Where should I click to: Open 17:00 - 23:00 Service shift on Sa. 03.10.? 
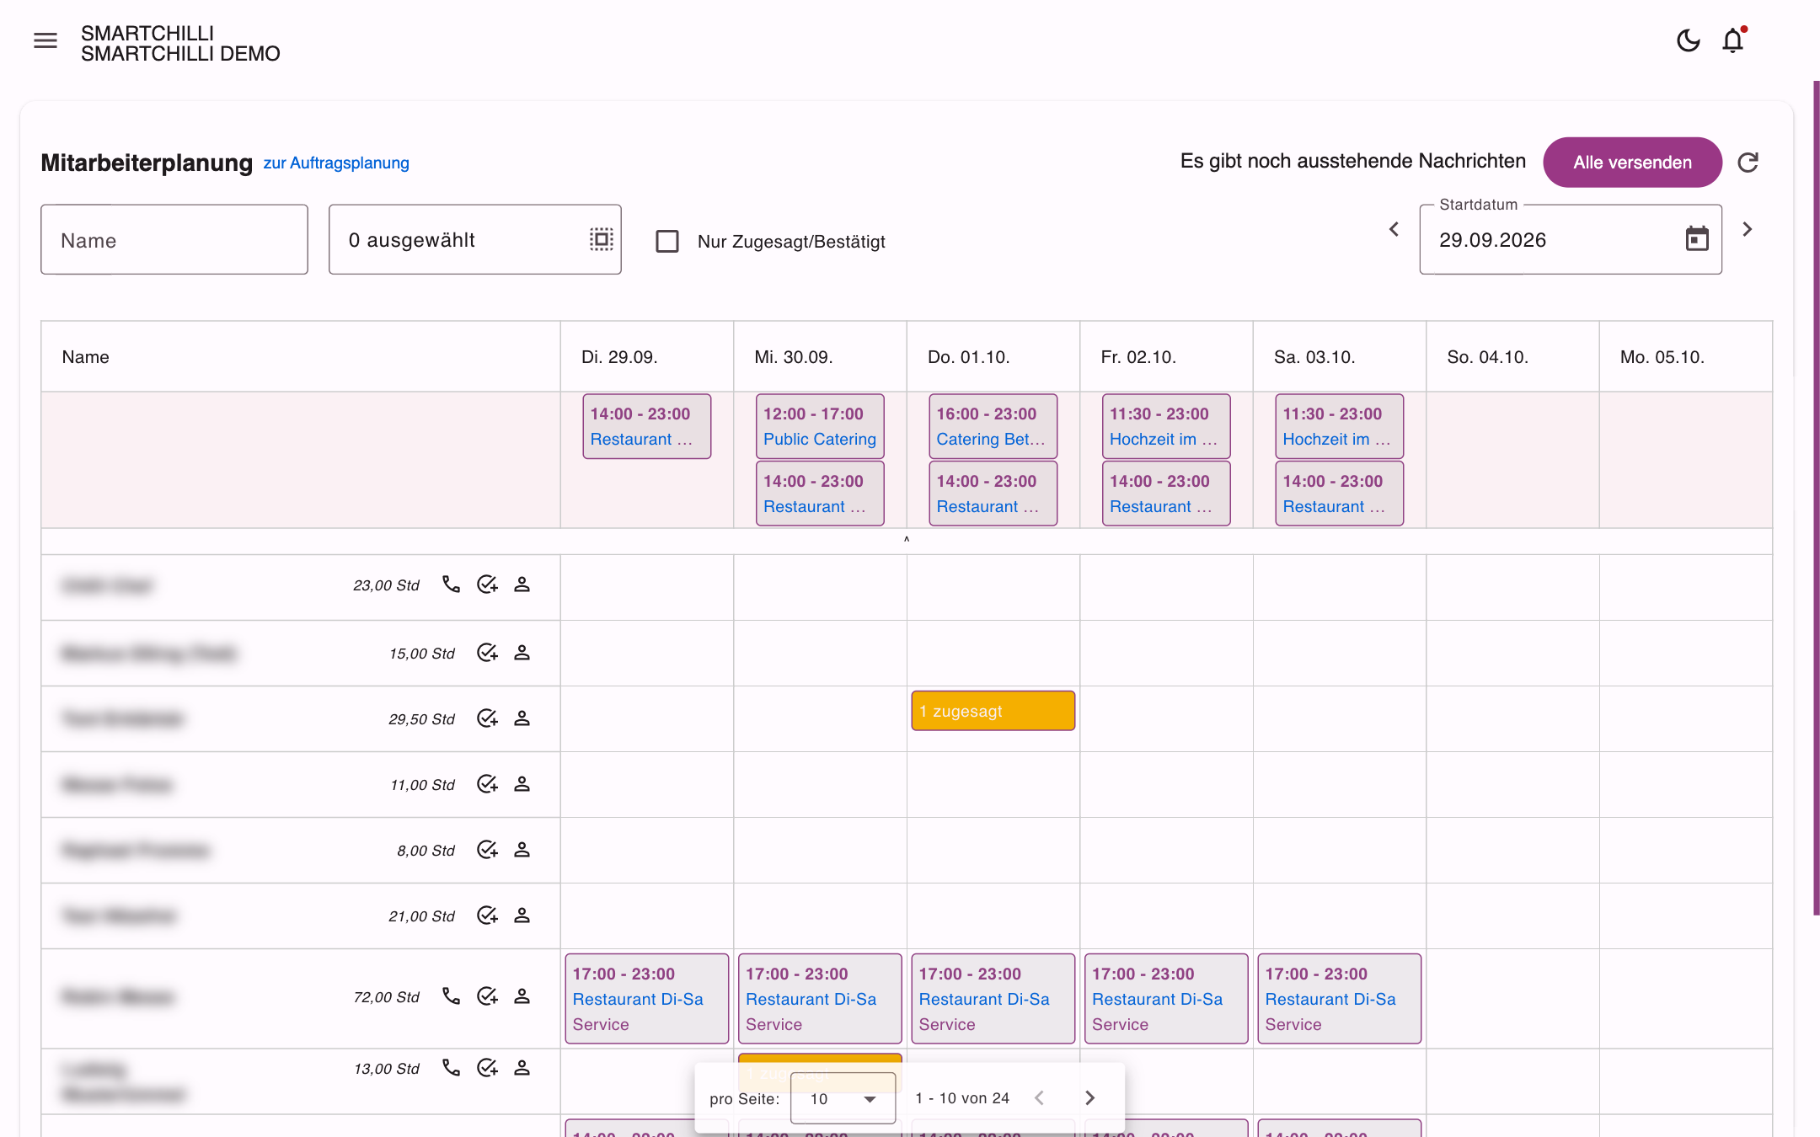pos(1340,999)
